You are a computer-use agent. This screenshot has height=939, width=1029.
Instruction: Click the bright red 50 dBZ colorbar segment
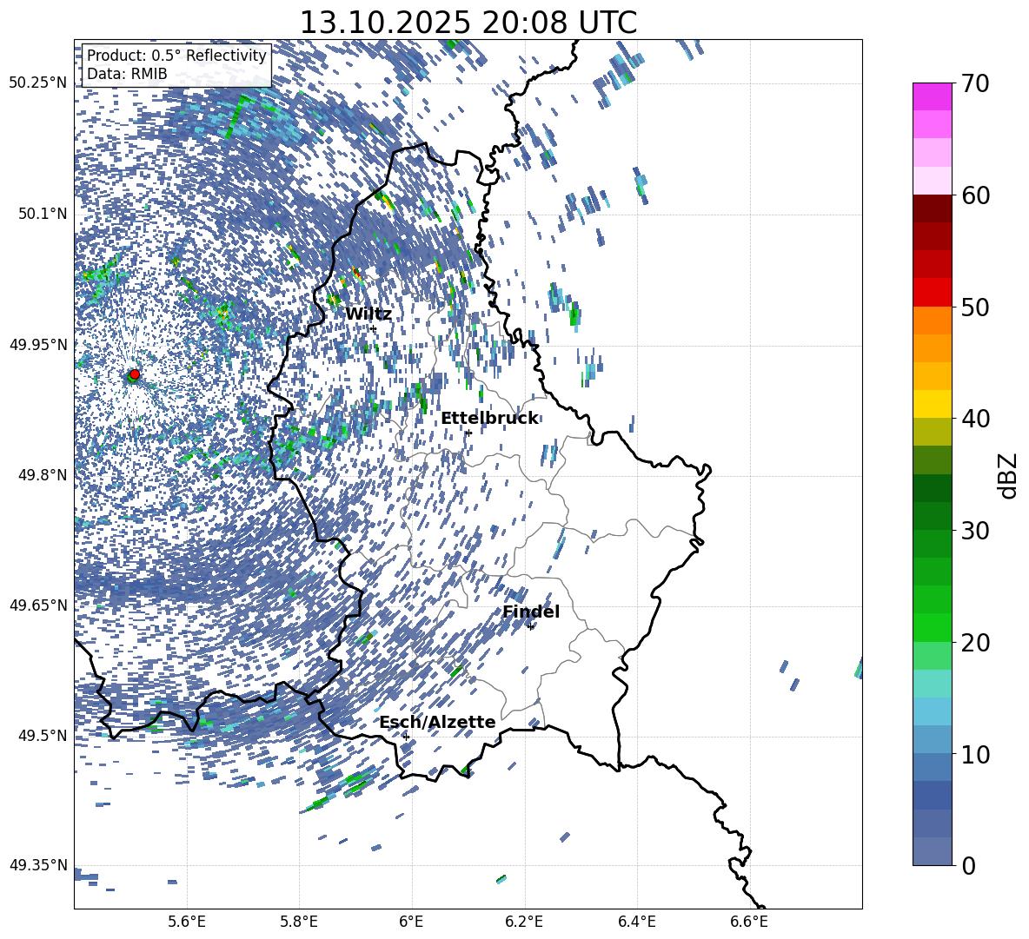tap(932, 293)
